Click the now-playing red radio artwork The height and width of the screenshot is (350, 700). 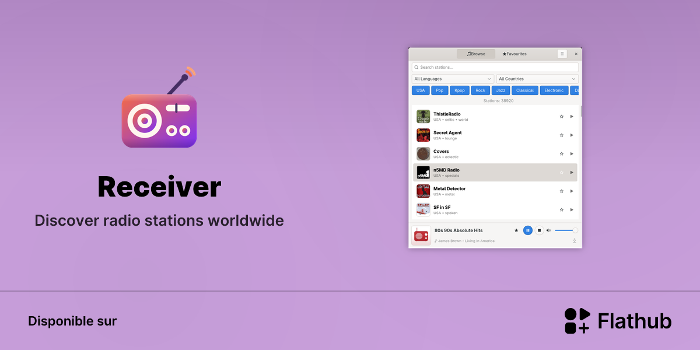421,236
